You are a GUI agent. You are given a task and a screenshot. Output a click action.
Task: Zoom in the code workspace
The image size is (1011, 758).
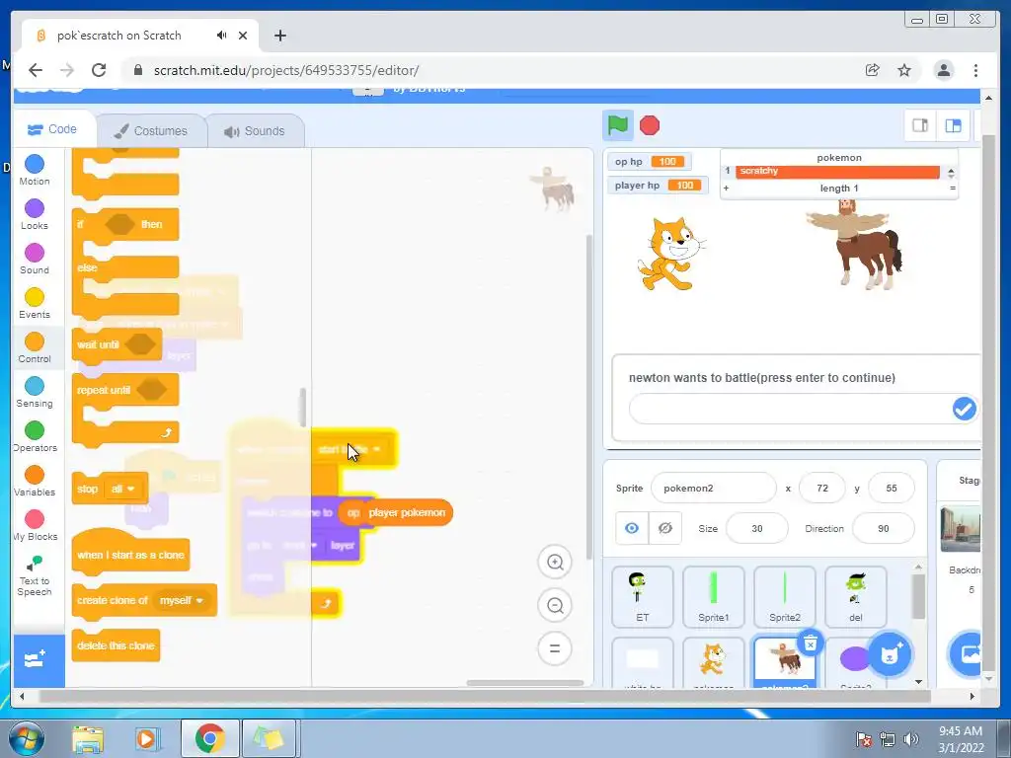click(x=555, y=562)
